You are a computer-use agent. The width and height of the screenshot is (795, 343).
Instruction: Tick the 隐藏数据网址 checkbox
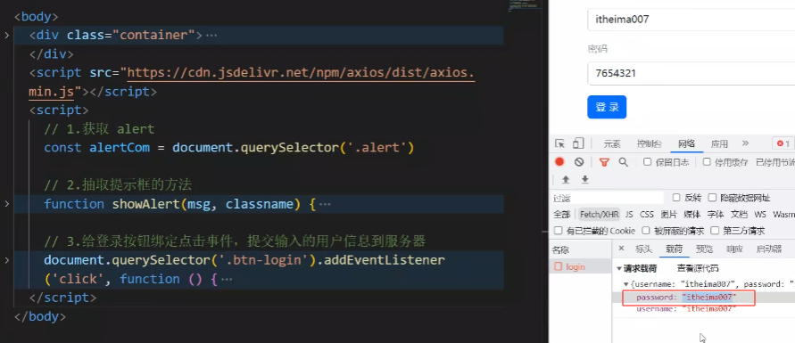712,197
